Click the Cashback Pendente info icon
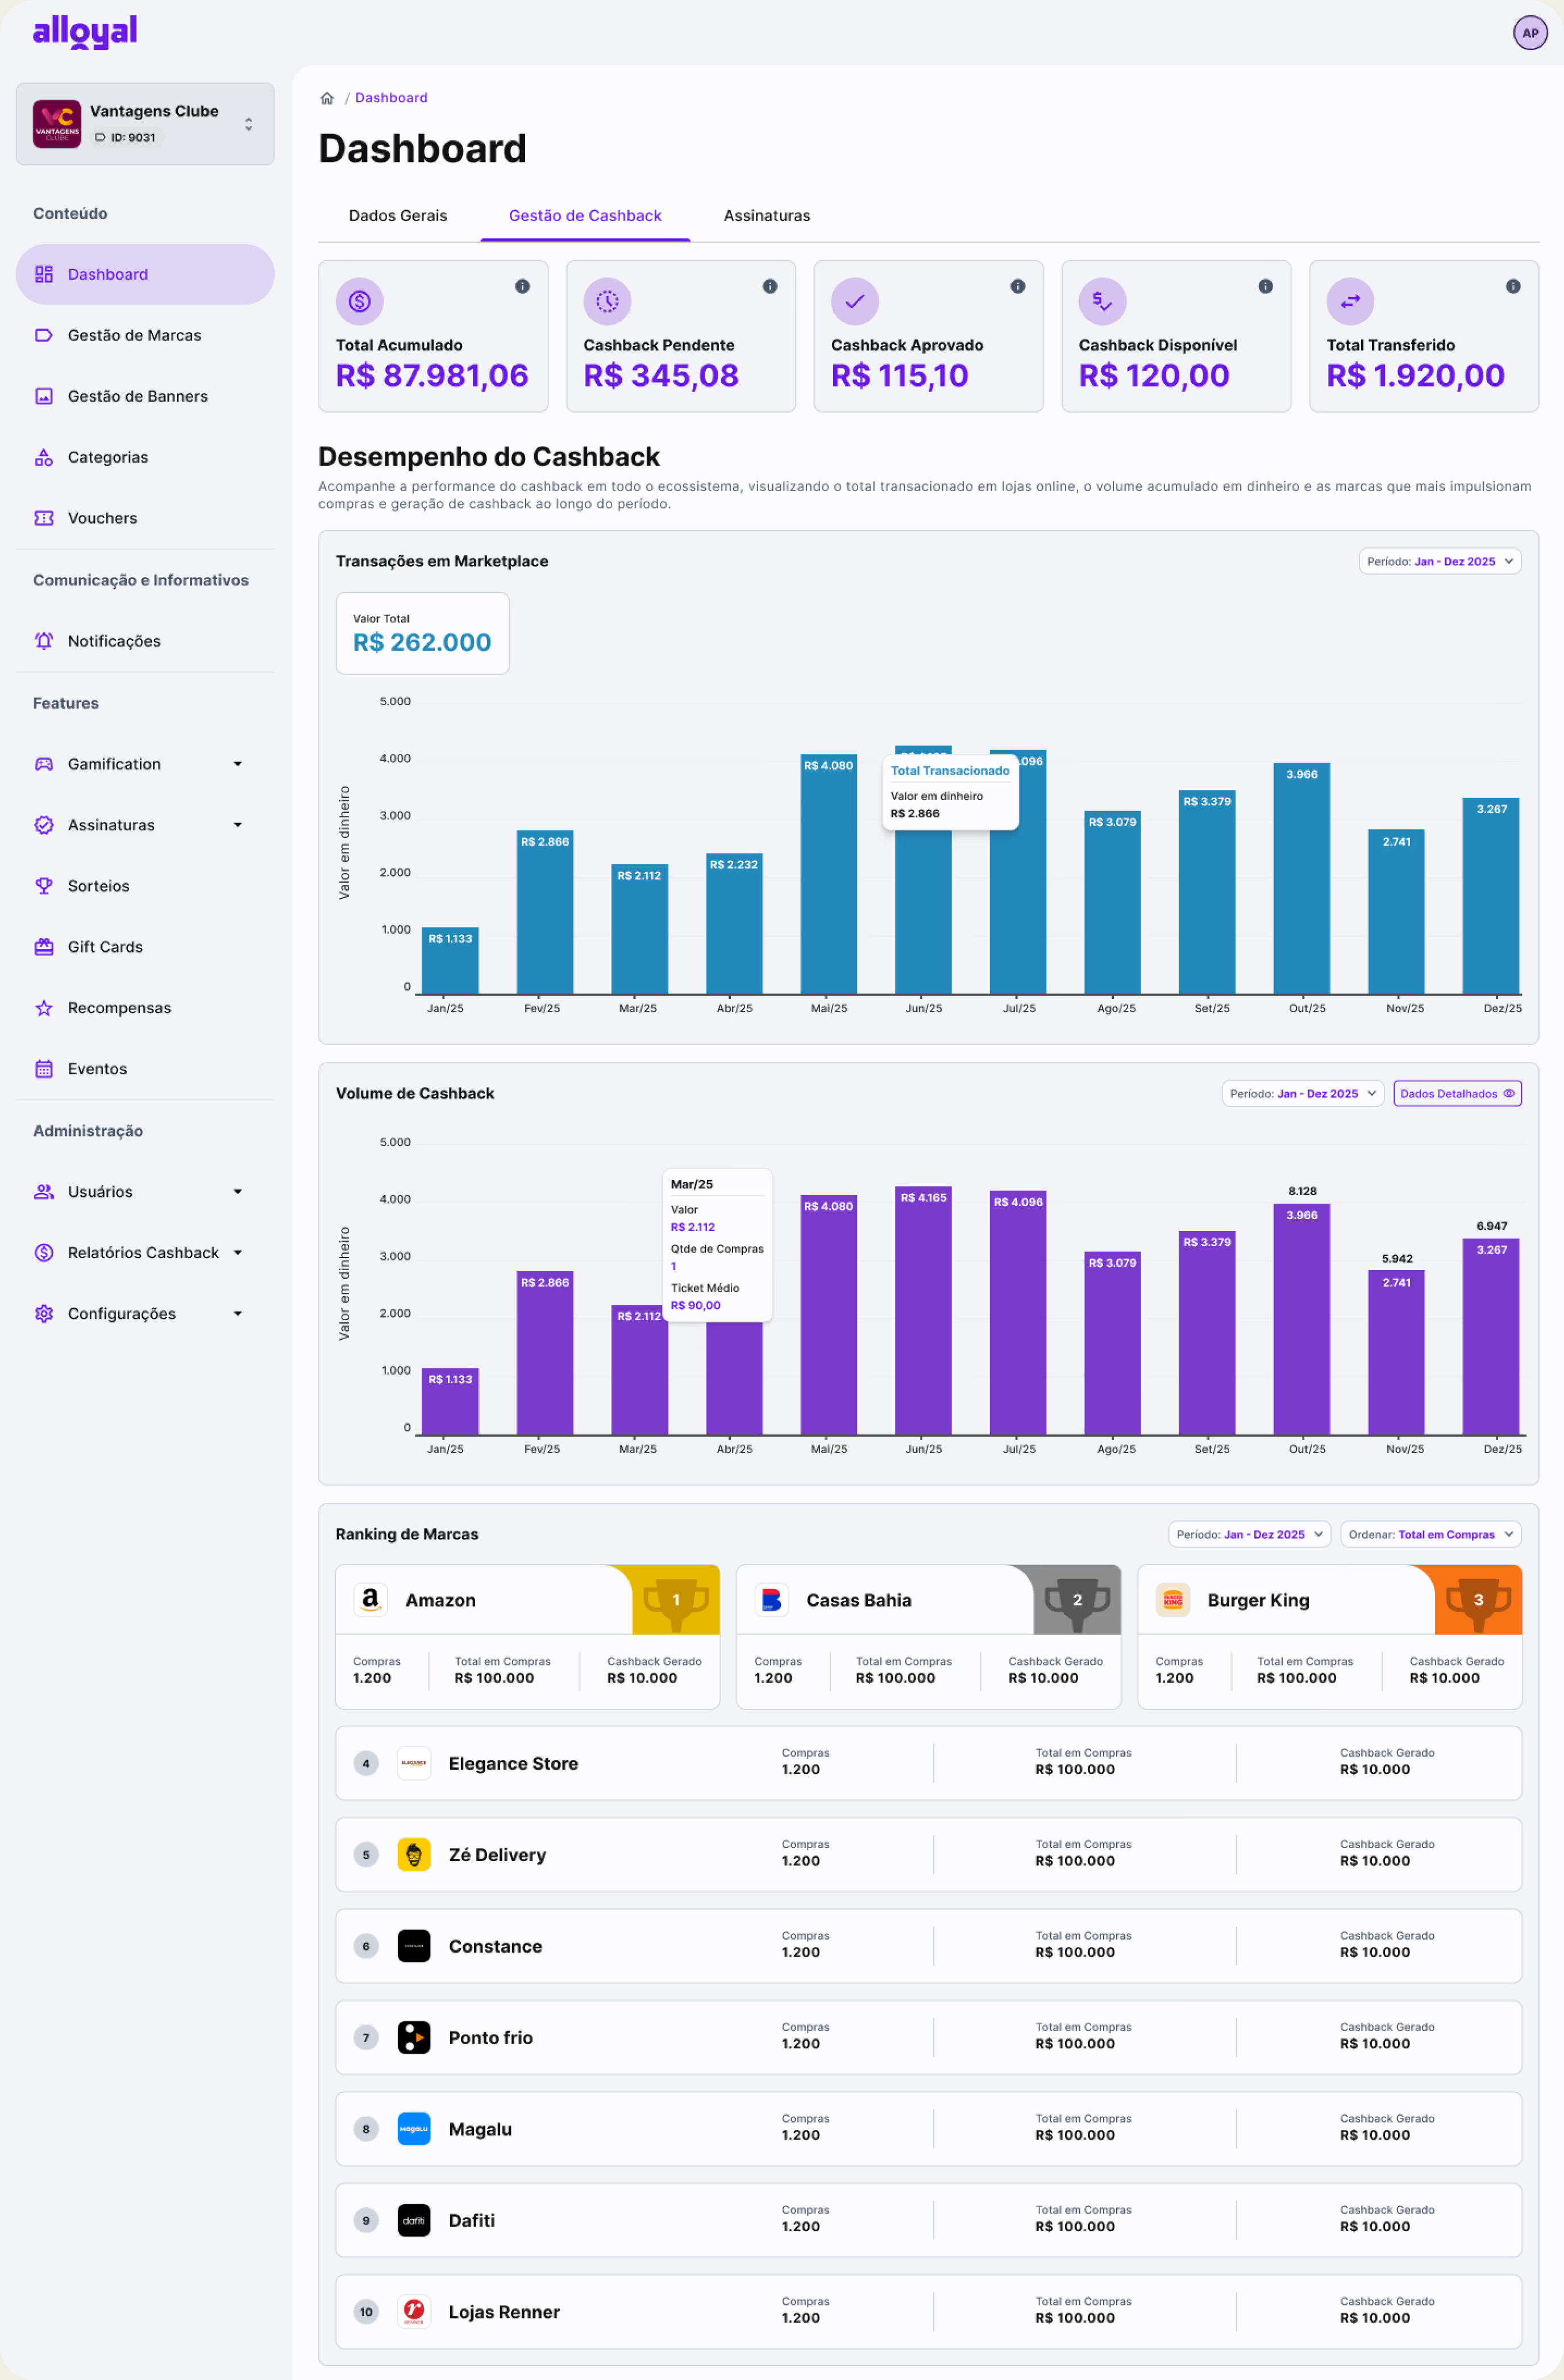The image size is (1564, 2380). pyautogui.click(x=770, y=286)
